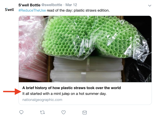The height and width of the screenshot is (117, 155).
Task: Open the Mar 12 timestamp permalink
Action: coord(71,5)
